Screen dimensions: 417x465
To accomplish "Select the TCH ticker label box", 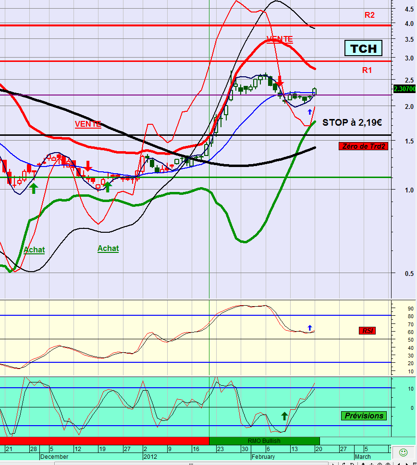I will point(363,48).
